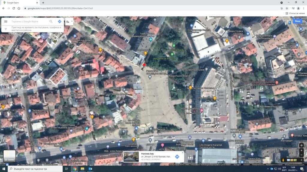Open a new browser tab

coord(43,3)
